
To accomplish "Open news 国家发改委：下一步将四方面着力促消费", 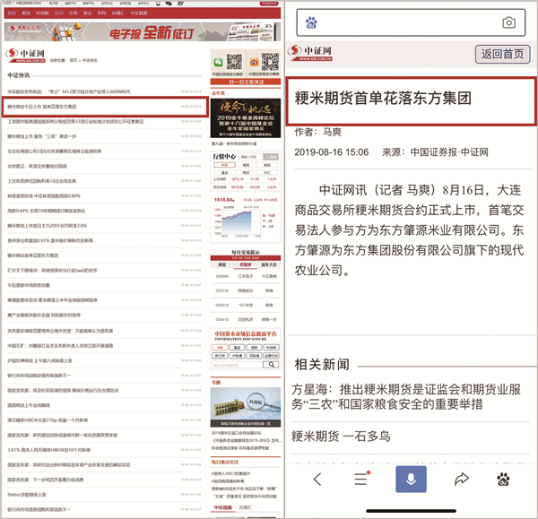I will click(46, 480).
